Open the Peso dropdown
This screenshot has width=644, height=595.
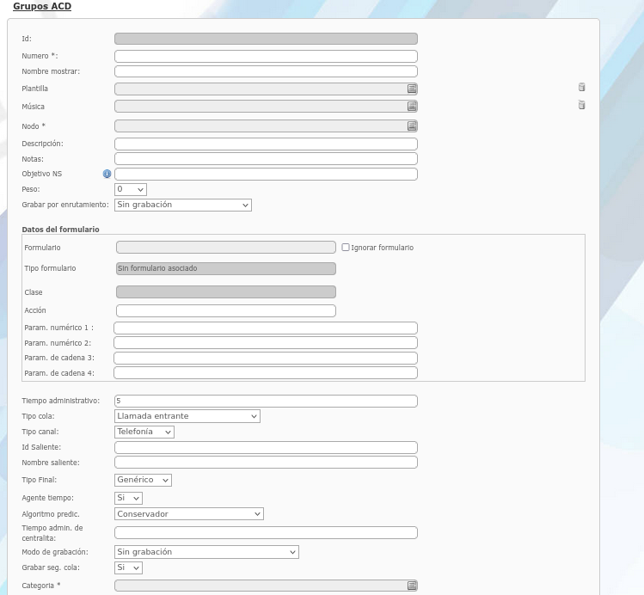[130, 189]
